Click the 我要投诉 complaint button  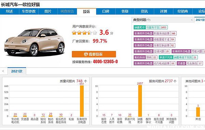(x=94, y=54)
